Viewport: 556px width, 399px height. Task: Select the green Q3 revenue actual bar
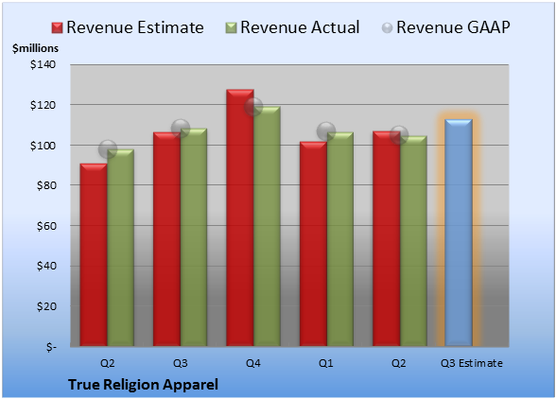click(194, 237)
